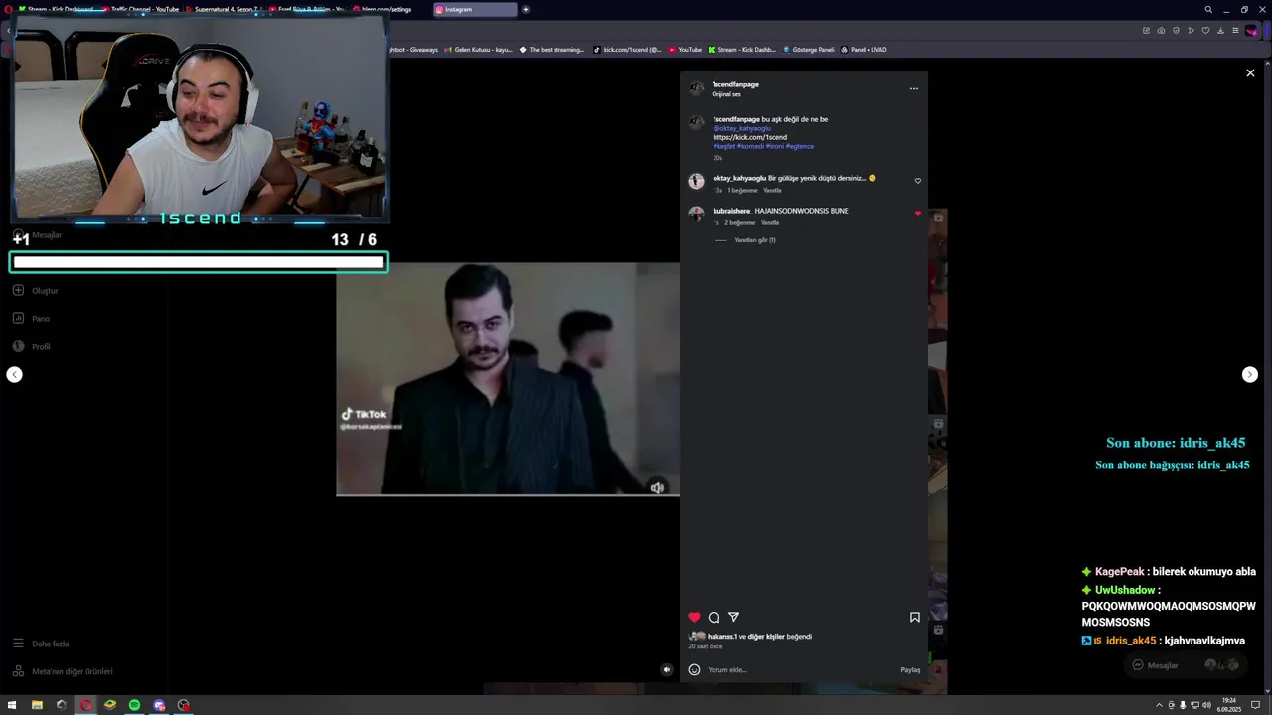Open Pano in Instagram sidebar
The width and height of the screenshot is (1272, 715).
(30, 318)
